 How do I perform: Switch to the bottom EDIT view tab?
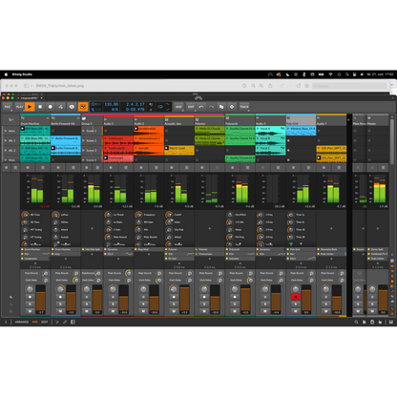tap(45, 322)
